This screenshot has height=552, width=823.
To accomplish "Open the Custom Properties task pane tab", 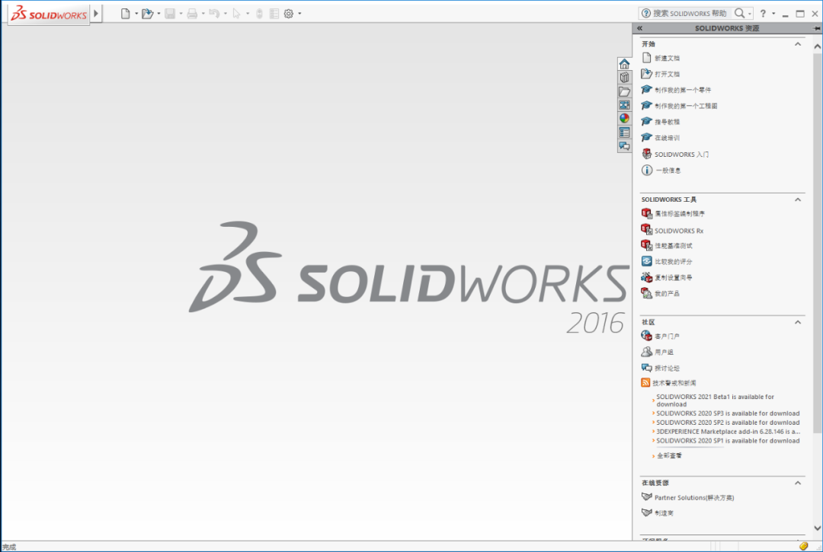I will tap(624, 132).
